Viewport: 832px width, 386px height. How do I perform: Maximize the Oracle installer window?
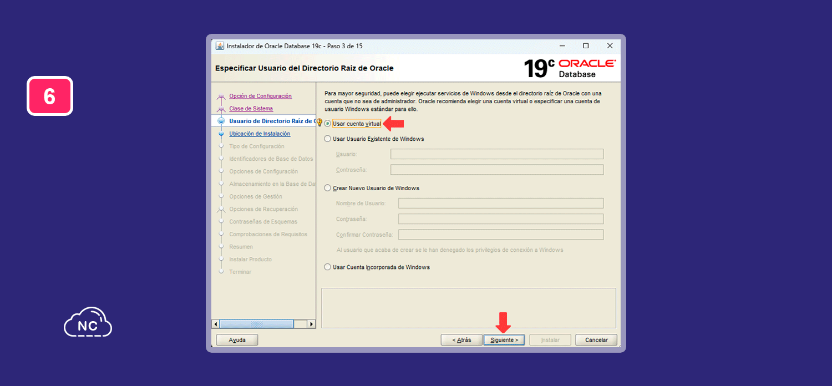[x=586, y=46]
